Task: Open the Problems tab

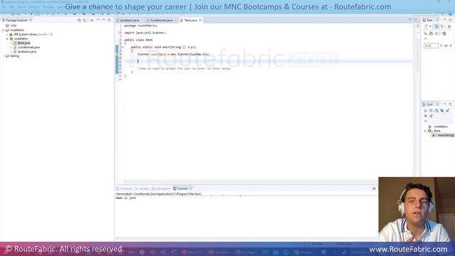Action: click(127, 188)
